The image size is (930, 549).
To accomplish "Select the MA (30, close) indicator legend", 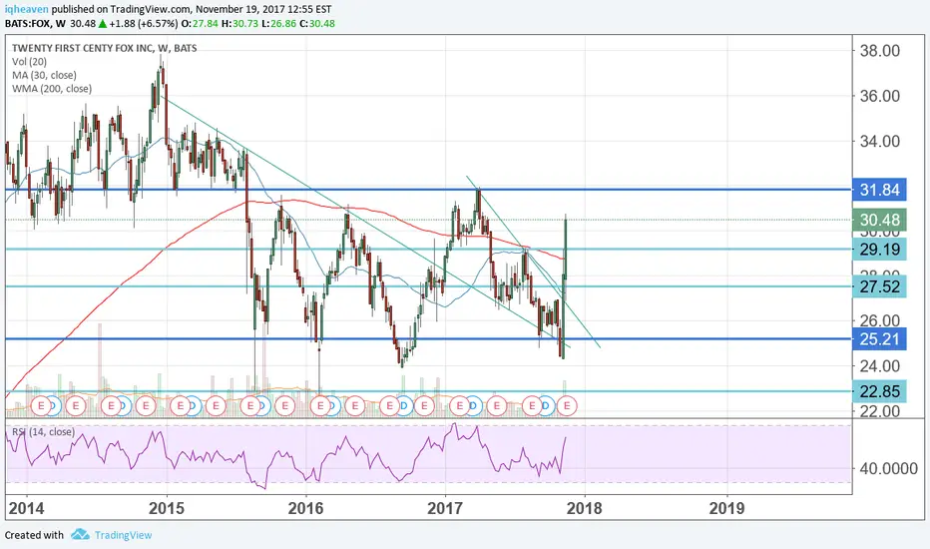I will pyautogui.click(x=44, y=76).
